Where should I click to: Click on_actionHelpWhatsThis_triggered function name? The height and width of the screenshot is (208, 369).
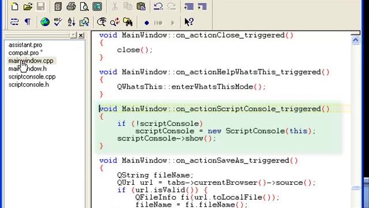(x=248, y=72)
